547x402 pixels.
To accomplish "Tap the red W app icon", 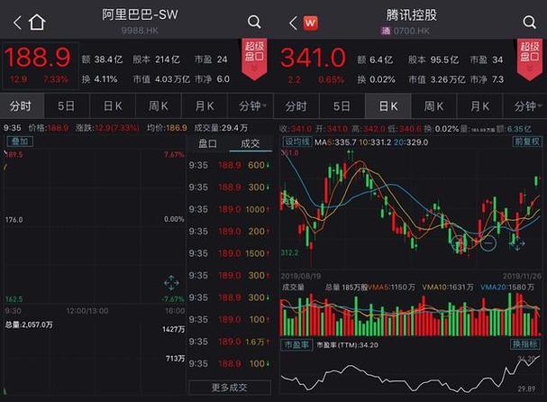I will [310, 23].
